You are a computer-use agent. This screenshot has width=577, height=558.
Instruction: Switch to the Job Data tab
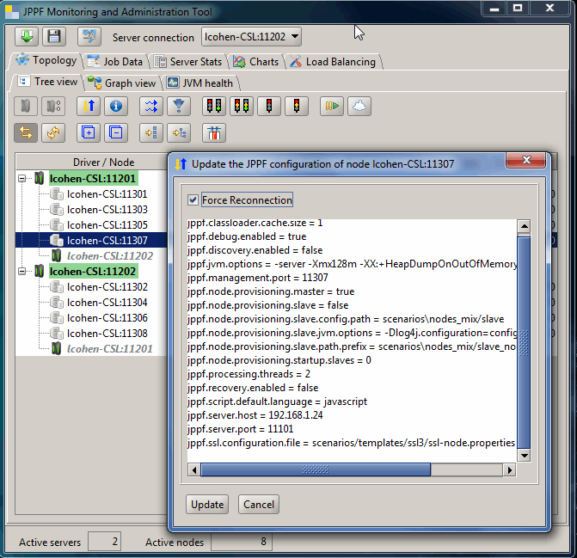[x=115, y=62]
